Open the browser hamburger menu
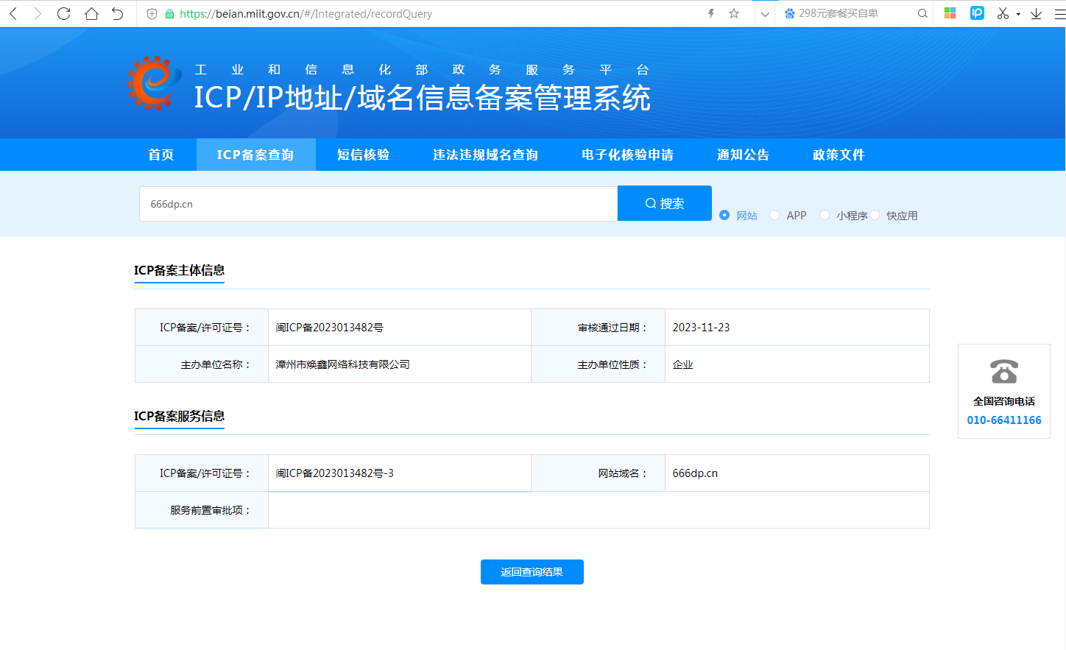 point(1059,13)
